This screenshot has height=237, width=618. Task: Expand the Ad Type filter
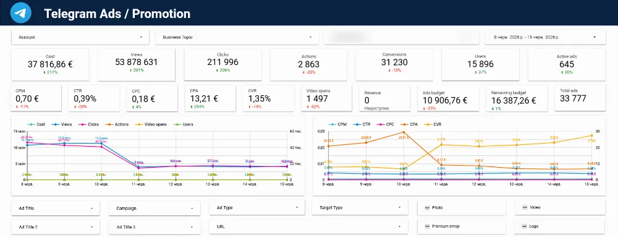(x=257, y=207)
